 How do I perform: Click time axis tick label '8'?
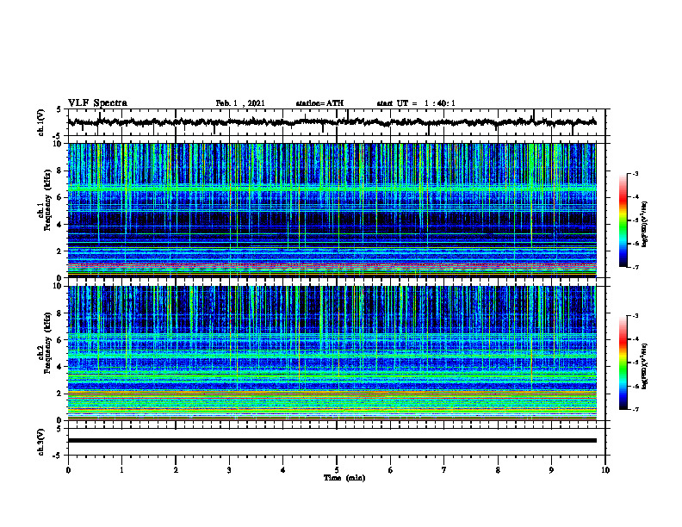498,470
